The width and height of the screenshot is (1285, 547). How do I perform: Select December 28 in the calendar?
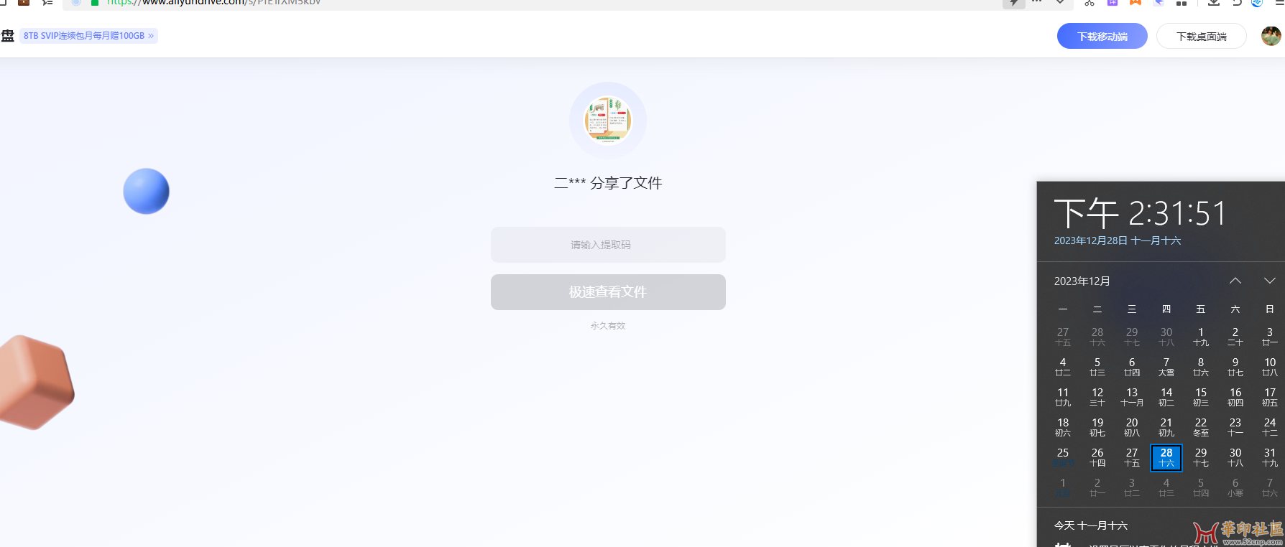click(1166, 457)
